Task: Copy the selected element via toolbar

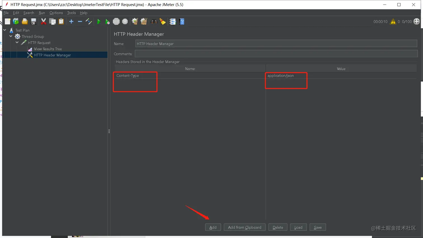Action: 52,22
